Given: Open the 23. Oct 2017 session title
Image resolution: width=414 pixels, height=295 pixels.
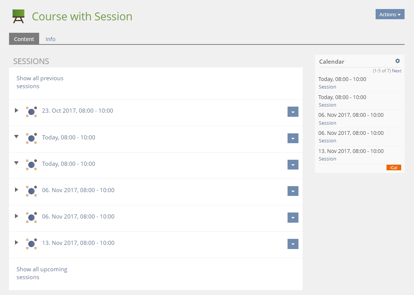Looking at the screenshot, I should 78,111.
